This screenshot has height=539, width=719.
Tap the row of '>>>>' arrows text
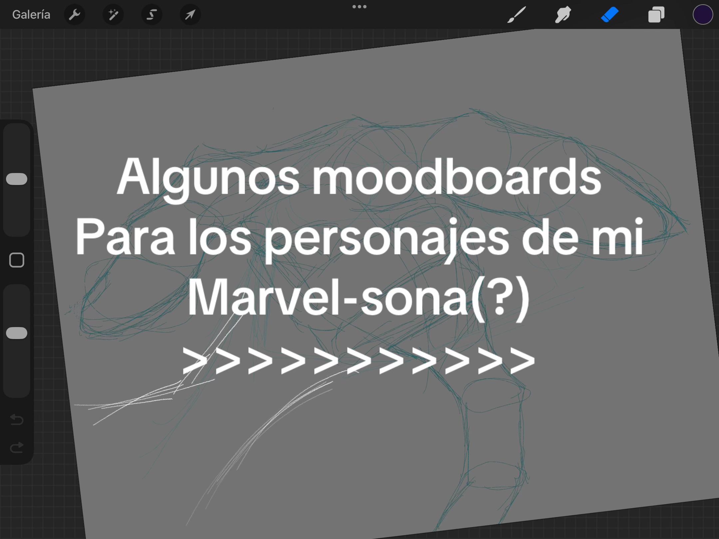click(x=359, y=360)
